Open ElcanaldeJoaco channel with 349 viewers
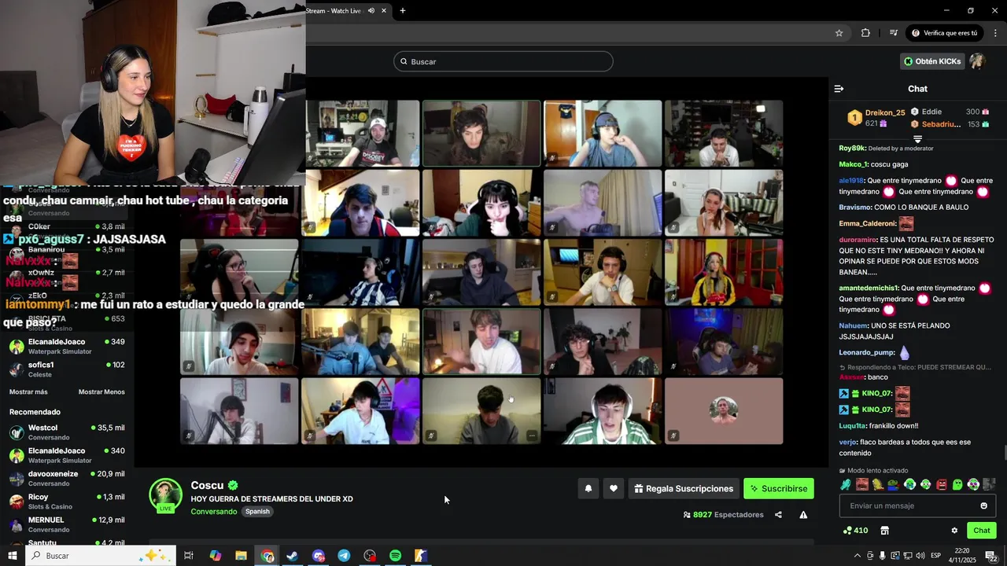The height and width of the screenshot is (566, 1007). (67, 346)
